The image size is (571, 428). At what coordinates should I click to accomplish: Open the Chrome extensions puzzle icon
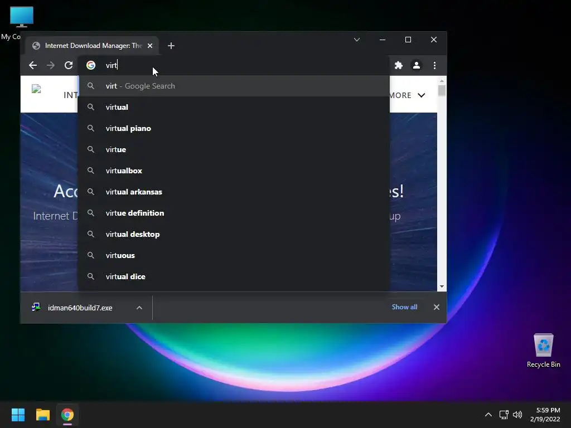[399, 65]
